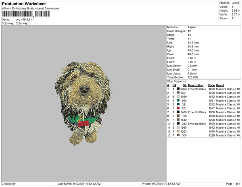242x187 pixels.
Task: Select stitch count '1542' in row 9
Action: (184, 120)
